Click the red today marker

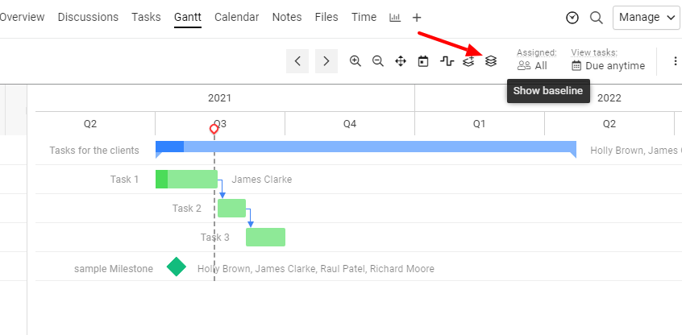click(x=214, y=129)
